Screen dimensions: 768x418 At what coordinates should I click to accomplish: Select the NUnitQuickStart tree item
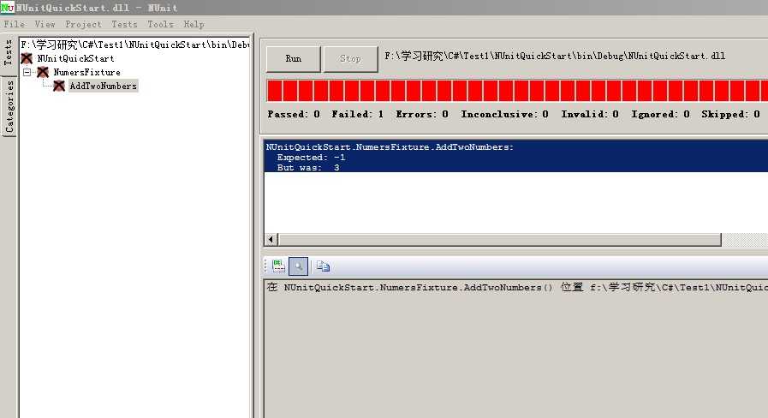point(75,59)
